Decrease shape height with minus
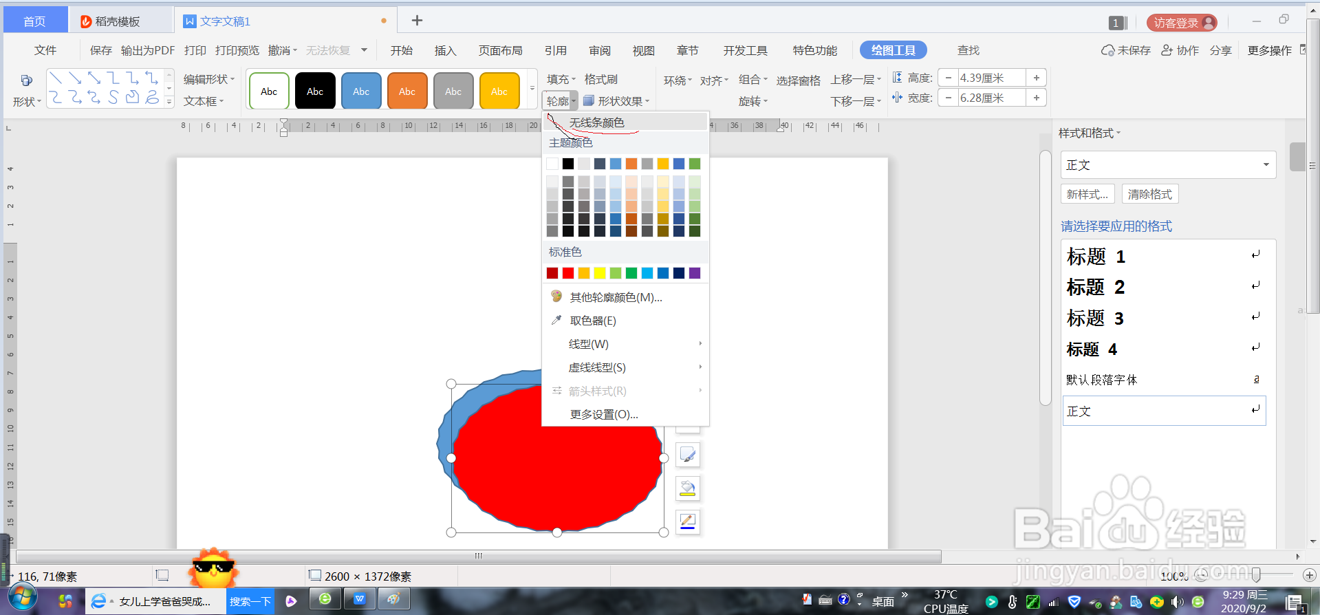Image resolution: width=1320 pixels, height=615 pixels. tap(949, 78)
